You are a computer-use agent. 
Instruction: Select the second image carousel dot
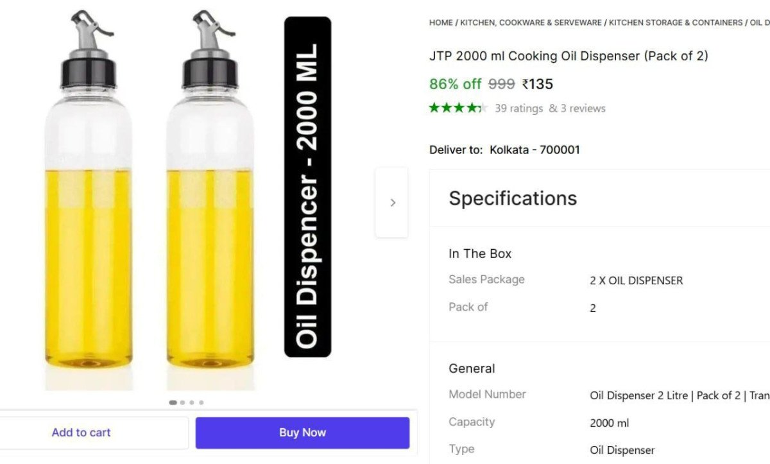183,402
